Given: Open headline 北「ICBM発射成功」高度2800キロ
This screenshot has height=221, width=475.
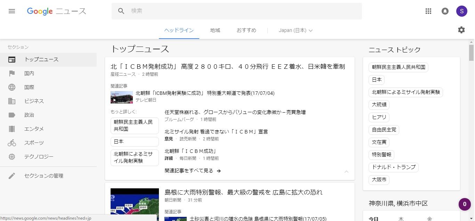Looking at the screenshot, I should point(228,66).
